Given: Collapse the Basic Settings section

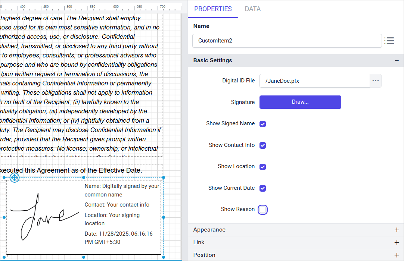Looking at the screenshot, I should (397, 60).
